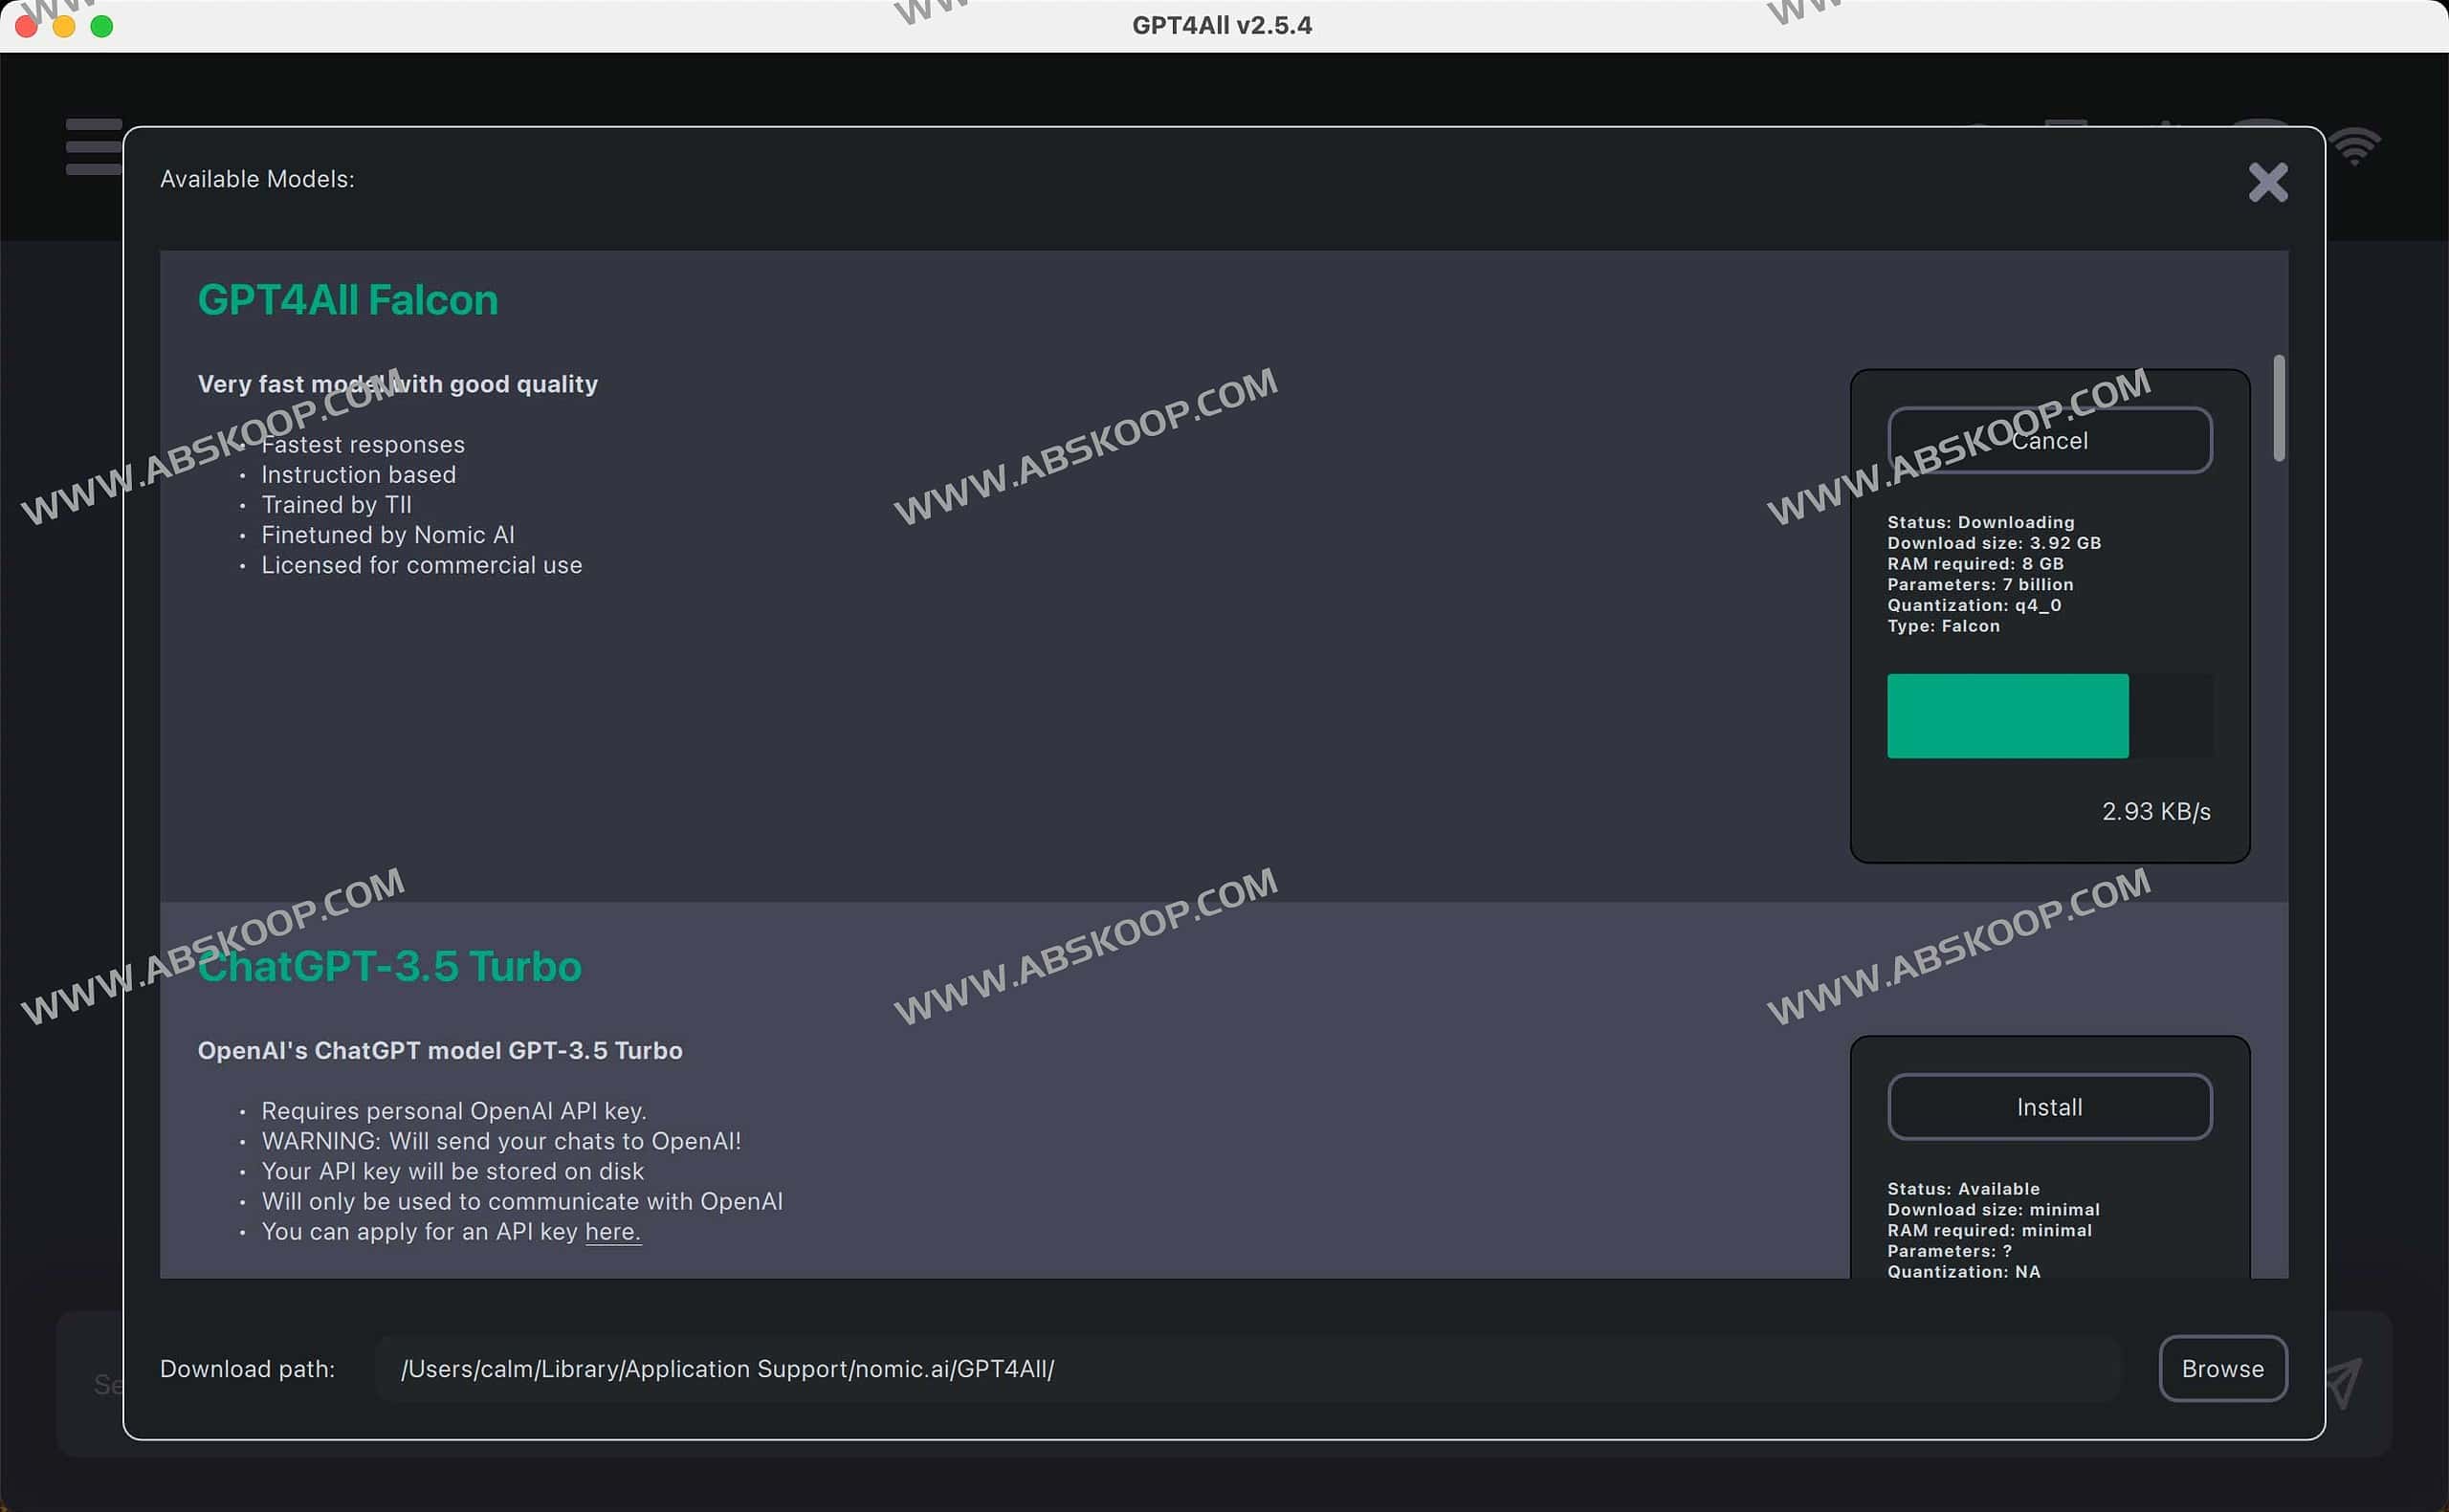Select the GPT4All Falcon model heading
The height and width of the screenshot is (1512, 2449).
click(x=348, y=300)
